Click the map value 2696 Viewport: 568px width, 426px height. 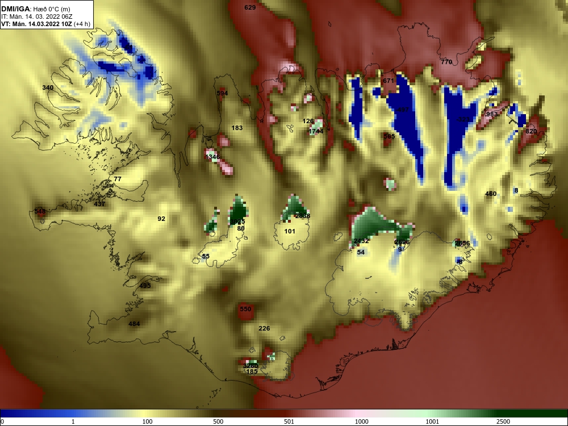[x=402, y=242]
